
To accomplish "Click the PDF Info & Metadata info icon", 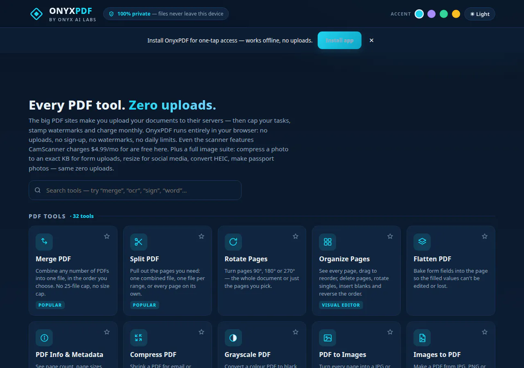I will [44, 338].
